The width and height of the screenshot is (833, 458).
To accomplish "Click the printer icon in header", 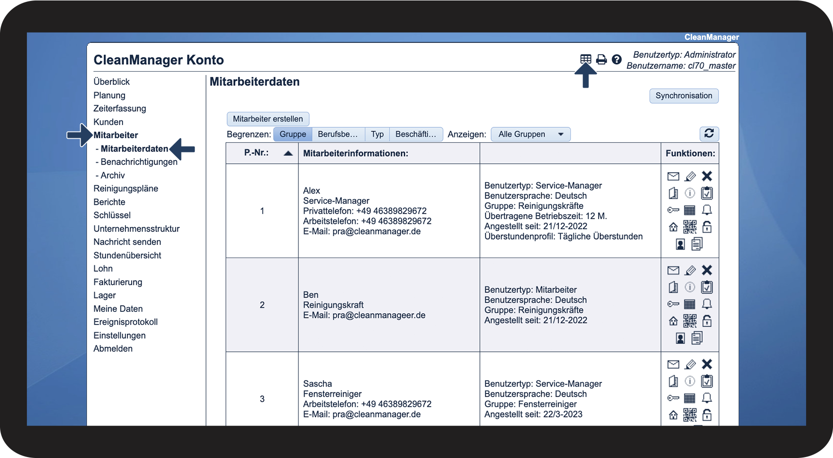I will point(602,59).
